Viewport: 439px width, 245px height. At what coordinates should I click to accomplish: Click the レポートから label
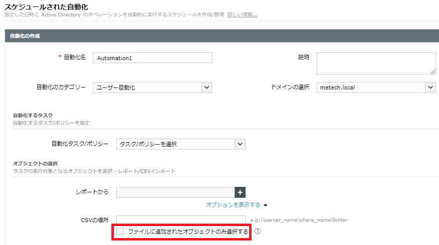click(x=92, y=192)
